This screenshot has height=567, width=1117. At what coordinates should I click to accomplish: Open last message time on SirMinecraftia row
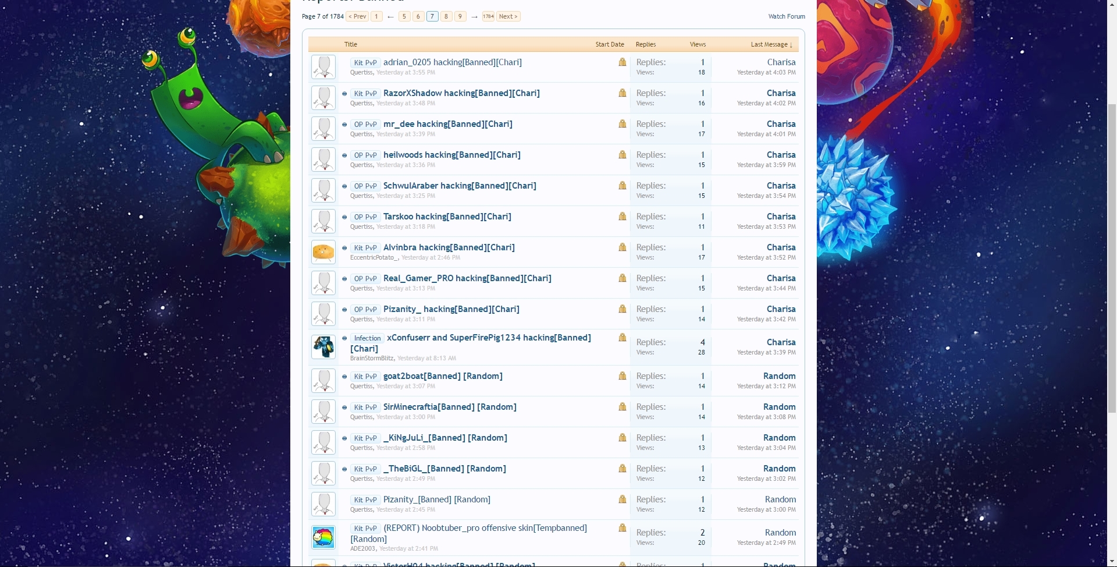click(x=766, y=417)
